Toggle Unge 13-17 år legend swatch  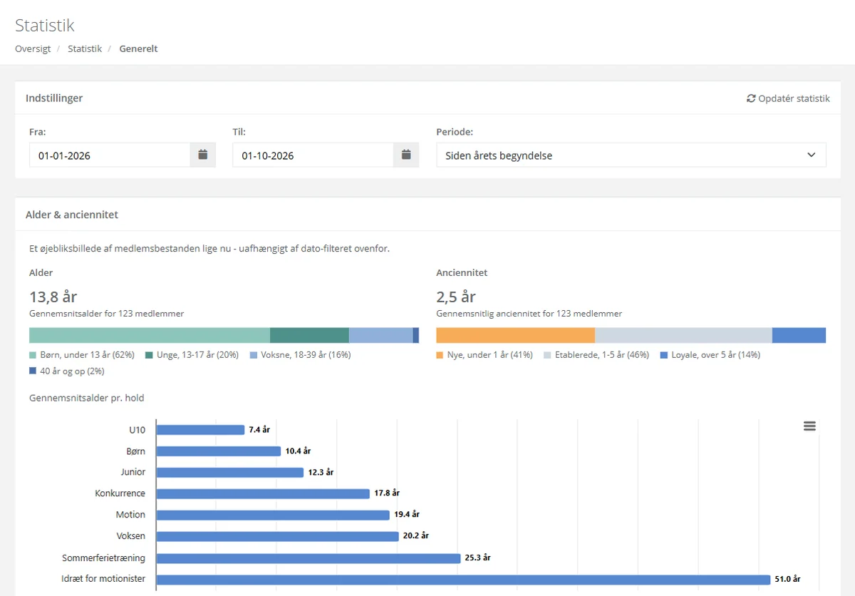tap(149, 355)
